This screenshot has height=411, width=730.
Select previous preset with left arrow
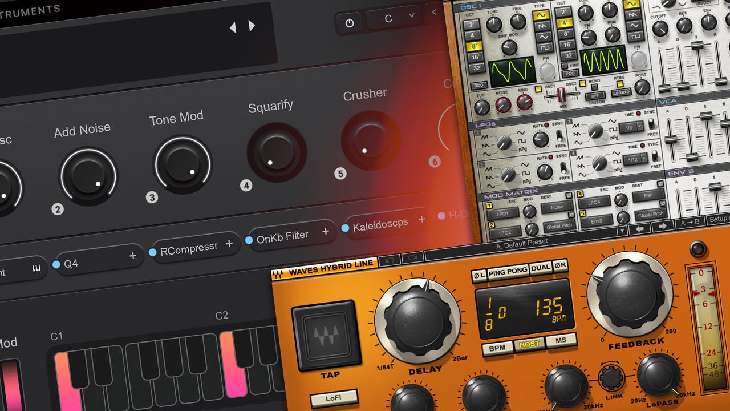tap(233, 27)
